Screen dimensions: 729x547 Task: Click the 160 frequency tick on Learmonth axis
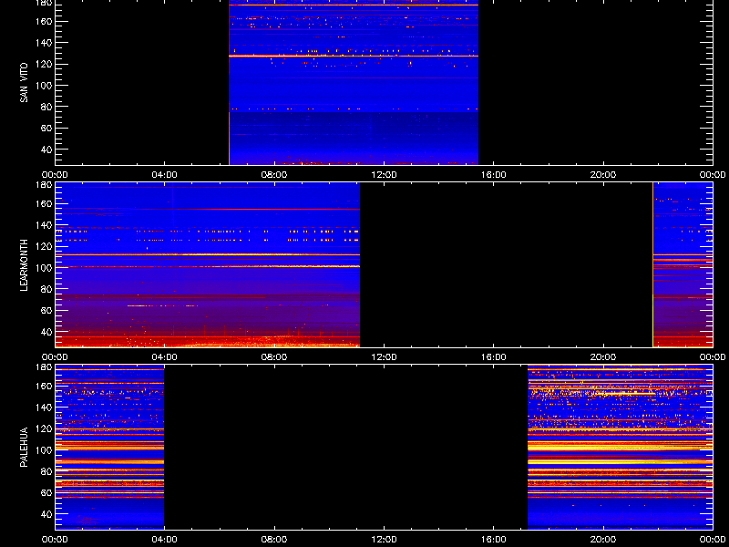(44, 203)
